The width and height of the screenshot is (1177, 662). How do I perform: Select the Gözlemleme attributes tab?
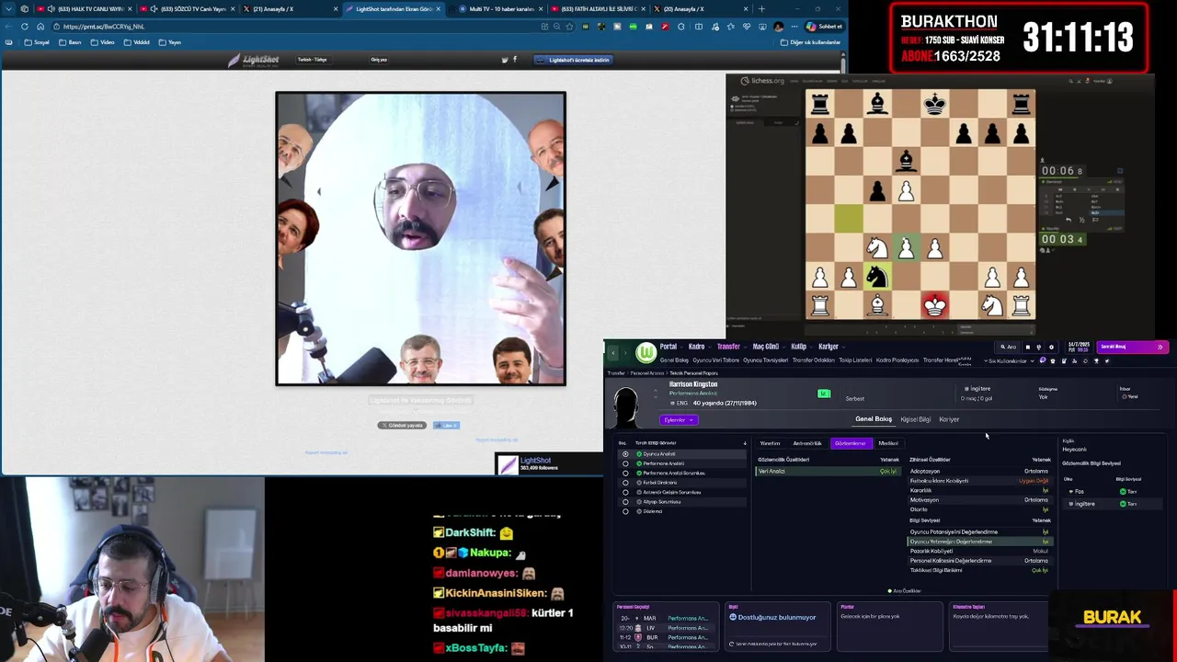click(x=851, y=443)
